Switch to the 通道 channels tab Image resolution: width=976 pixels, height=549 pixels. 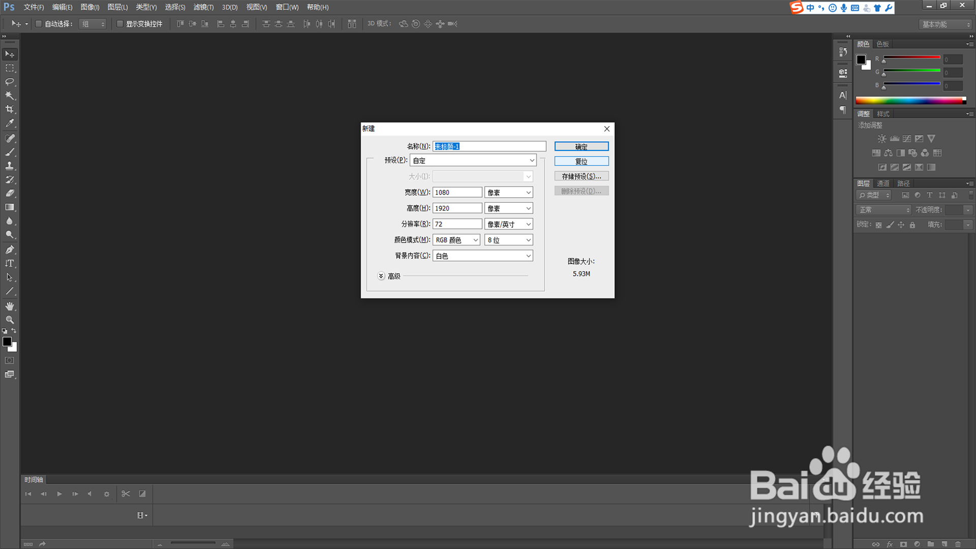point(883,184)
